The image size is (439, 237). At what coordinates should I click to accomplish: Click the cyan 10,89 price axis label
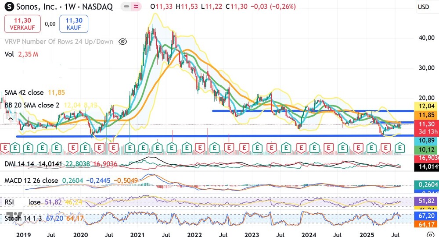click(426, 141)
